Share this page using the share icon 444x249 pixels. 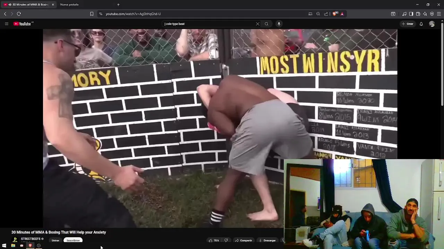click(326, 14)
